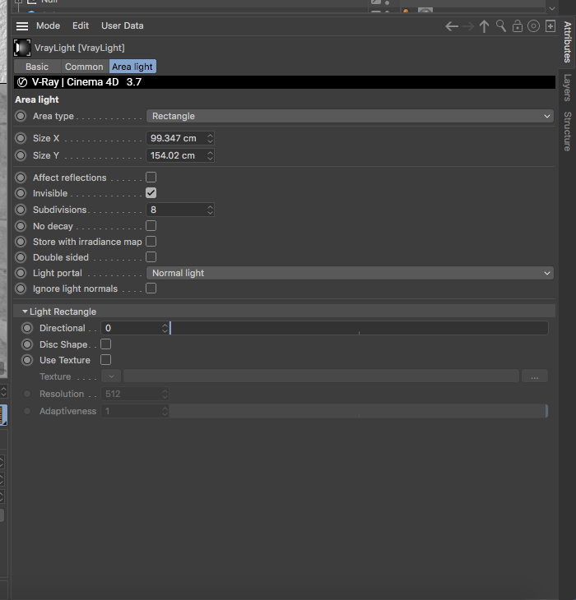
Task: Open the Texture dropdown arrow button
Action: 111,376
